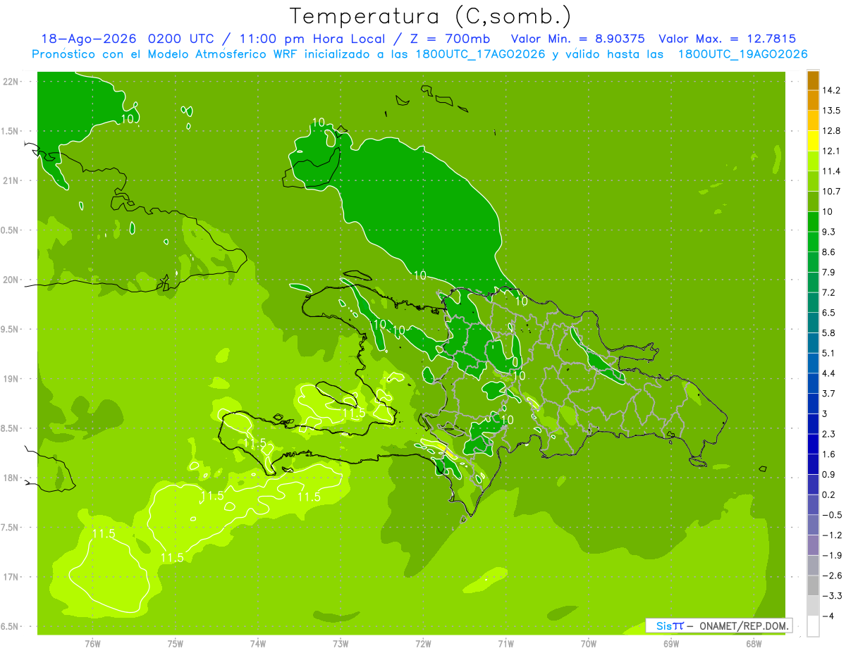Click the "2.3" colorbar value

pos(828,434)
